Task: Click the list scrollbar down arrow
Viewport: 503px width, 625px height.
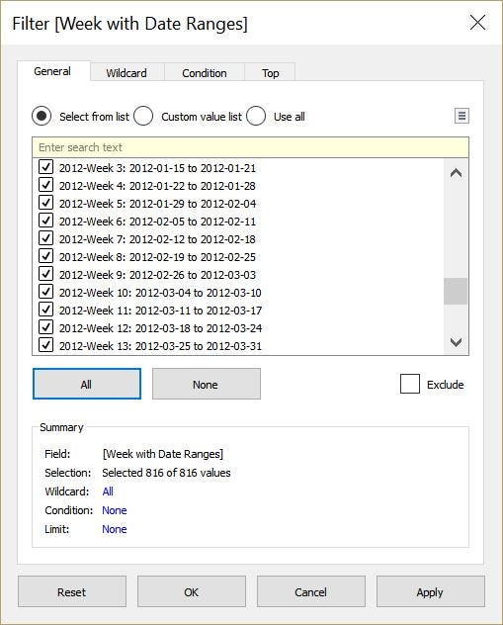Action: 456,341
